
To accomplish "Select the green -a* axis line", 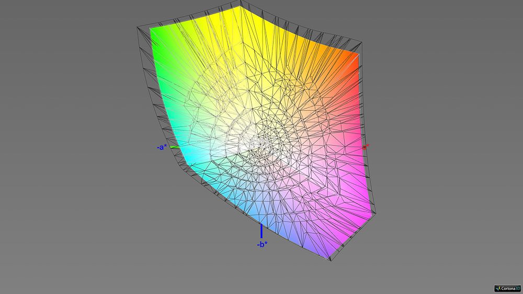I will [x=175, y=147].
